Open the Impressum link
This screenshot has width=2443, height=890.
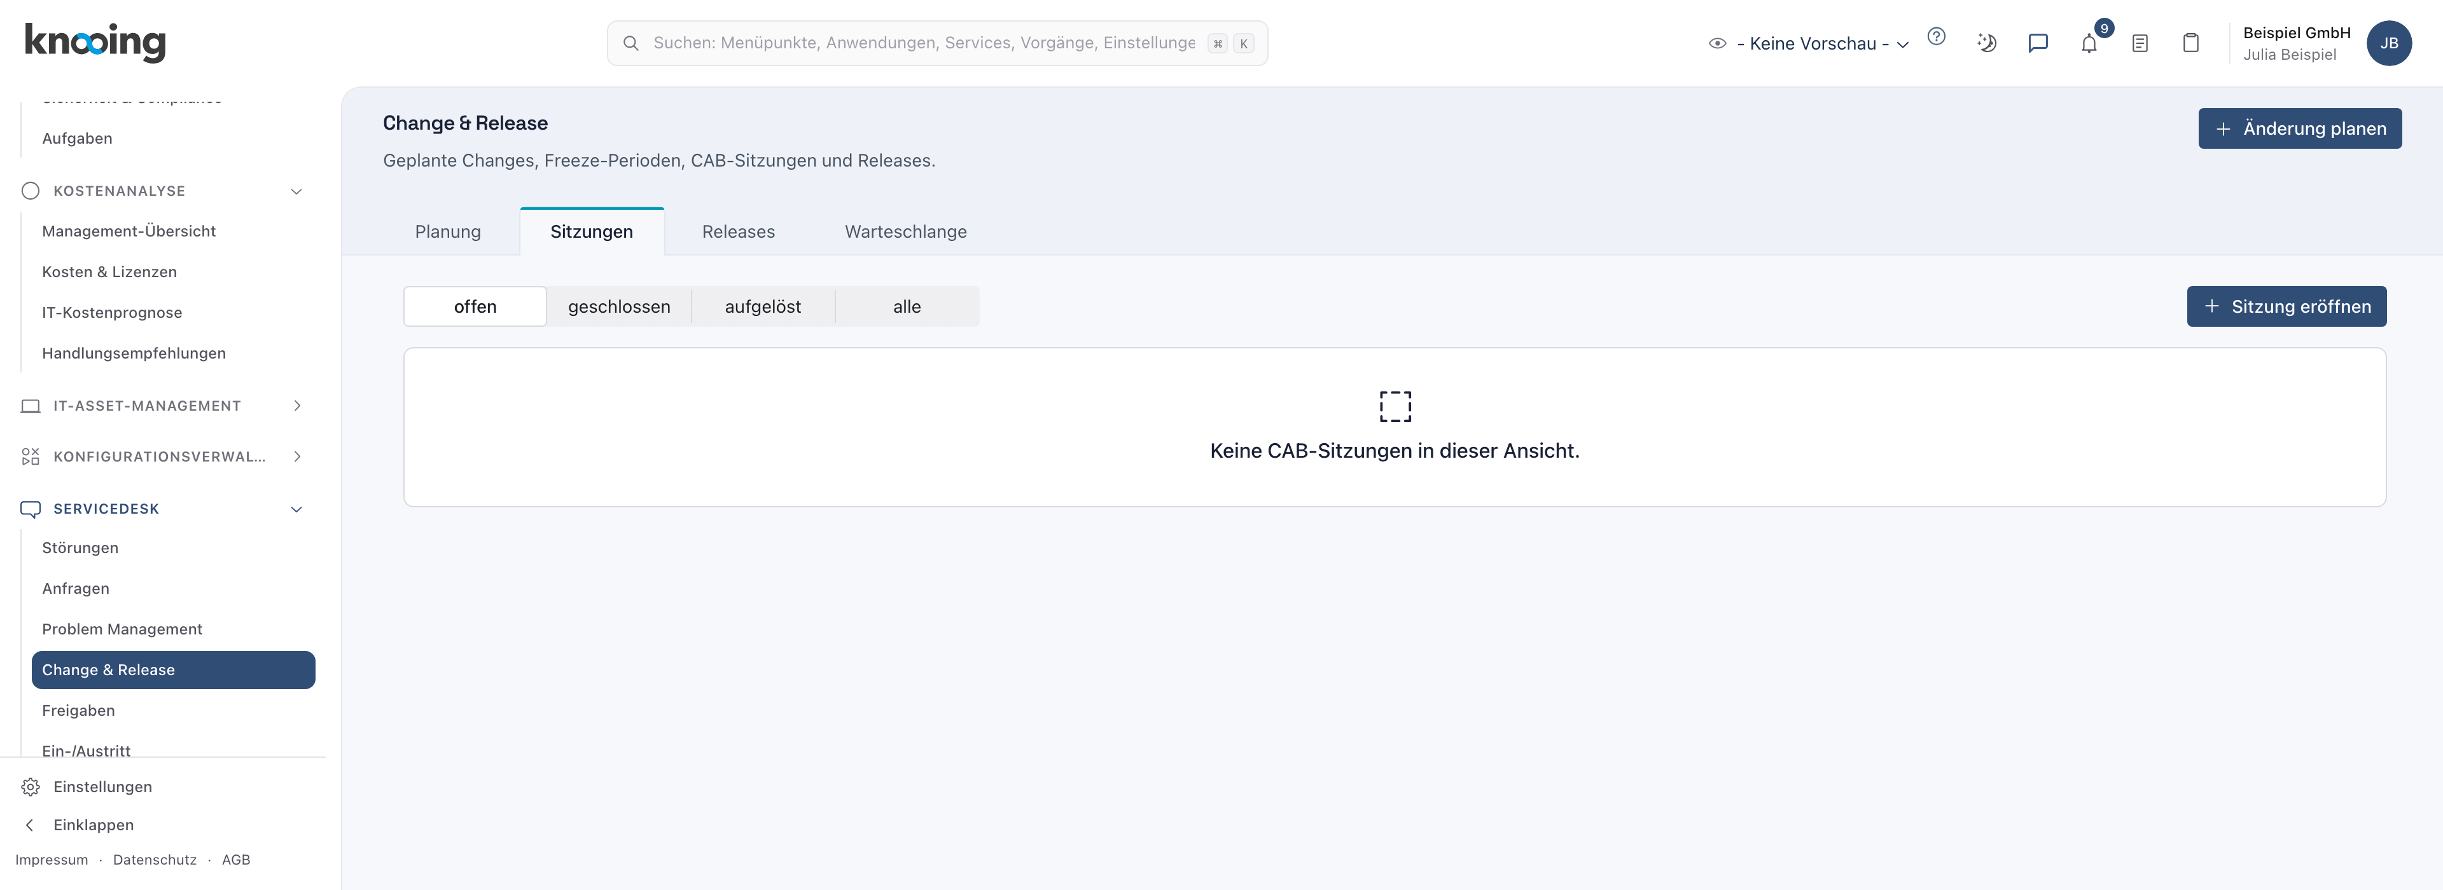51,859
